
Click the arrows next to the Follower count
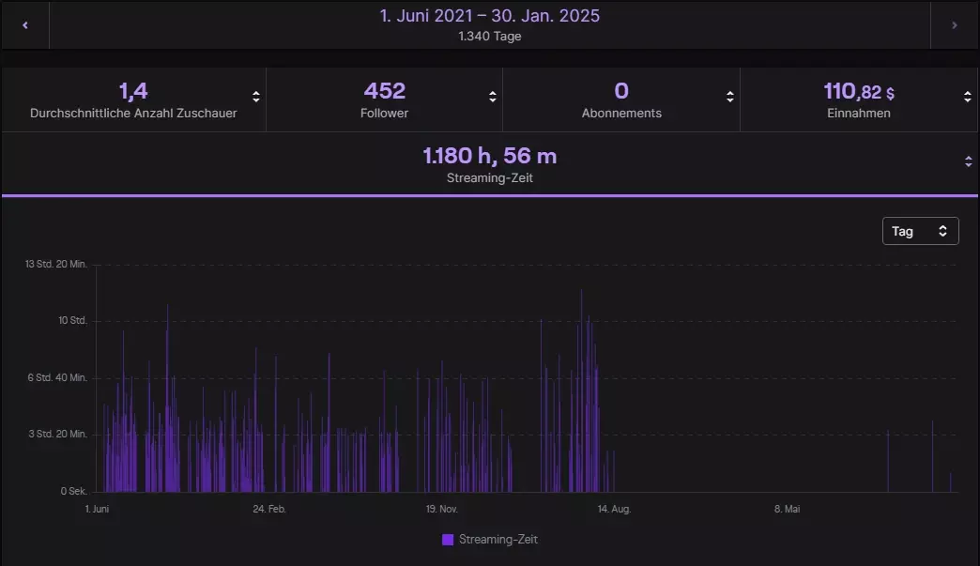point(491,95)
